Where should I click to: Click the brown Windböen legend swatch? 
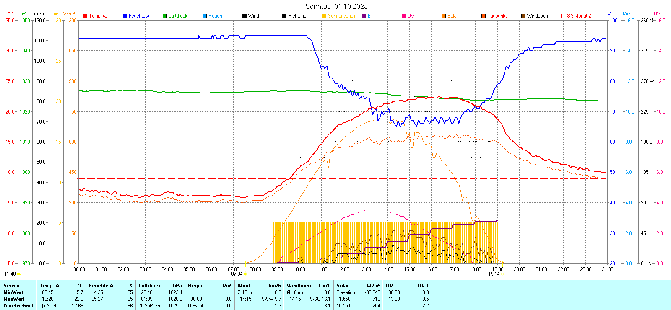point(523,16)
